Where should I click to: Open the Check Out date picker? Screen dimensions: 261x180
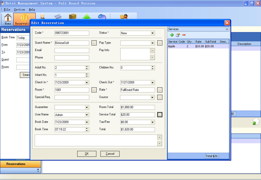point(152,82)
